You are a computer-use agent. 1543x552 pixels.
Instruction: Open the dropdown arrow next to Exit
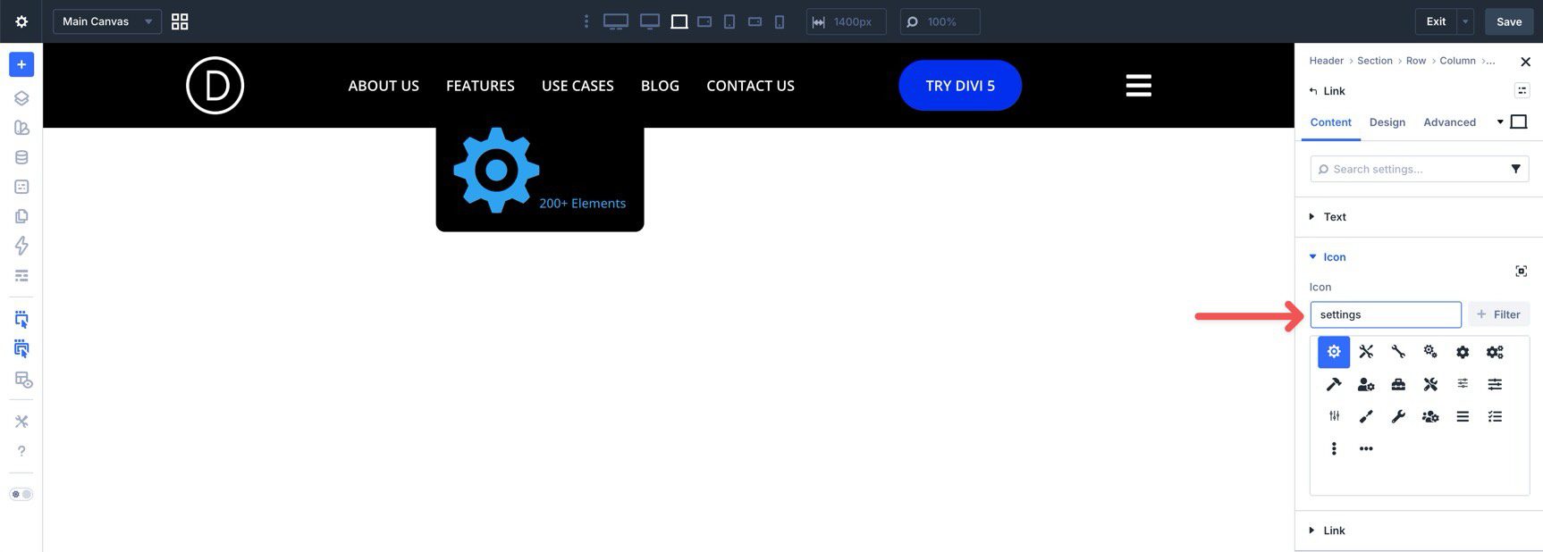[x=1465, y=21]
